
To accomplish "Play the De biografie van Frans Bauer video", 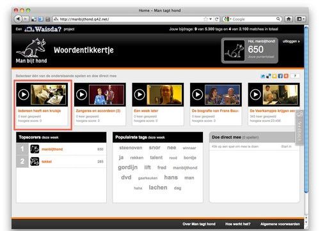I will [198, 94].
